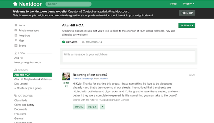214x123 pixels.
Task: Switch to the Updates tab
Action: point(70,42)
